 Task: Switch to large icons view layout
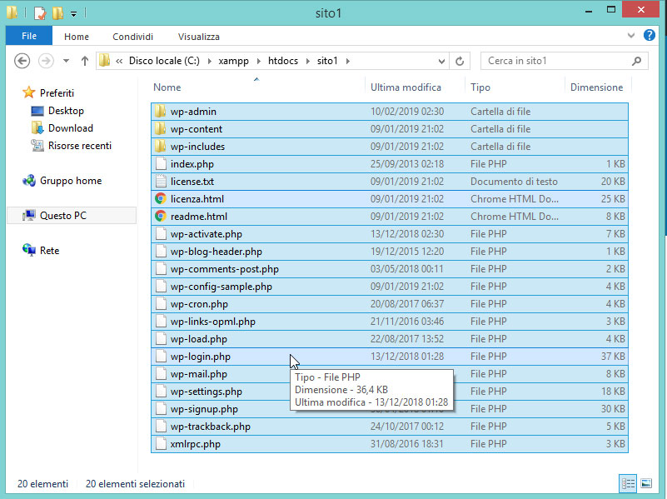[x=646, y=483]
